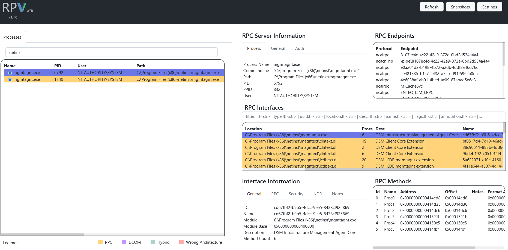Open the RPC tab under Interface Information
Image resolution: width=508 pixels, height=250 pixels.
tap(275, 194)
